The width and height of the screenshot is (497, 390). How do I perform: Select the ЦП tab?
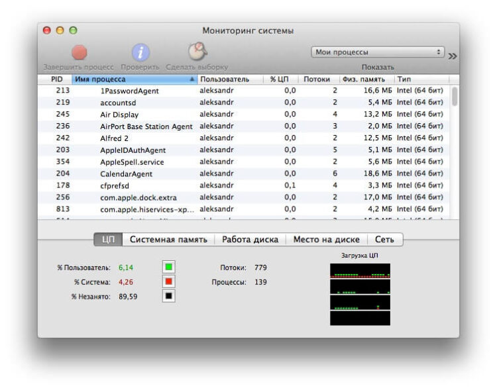[x=108, y=240]
